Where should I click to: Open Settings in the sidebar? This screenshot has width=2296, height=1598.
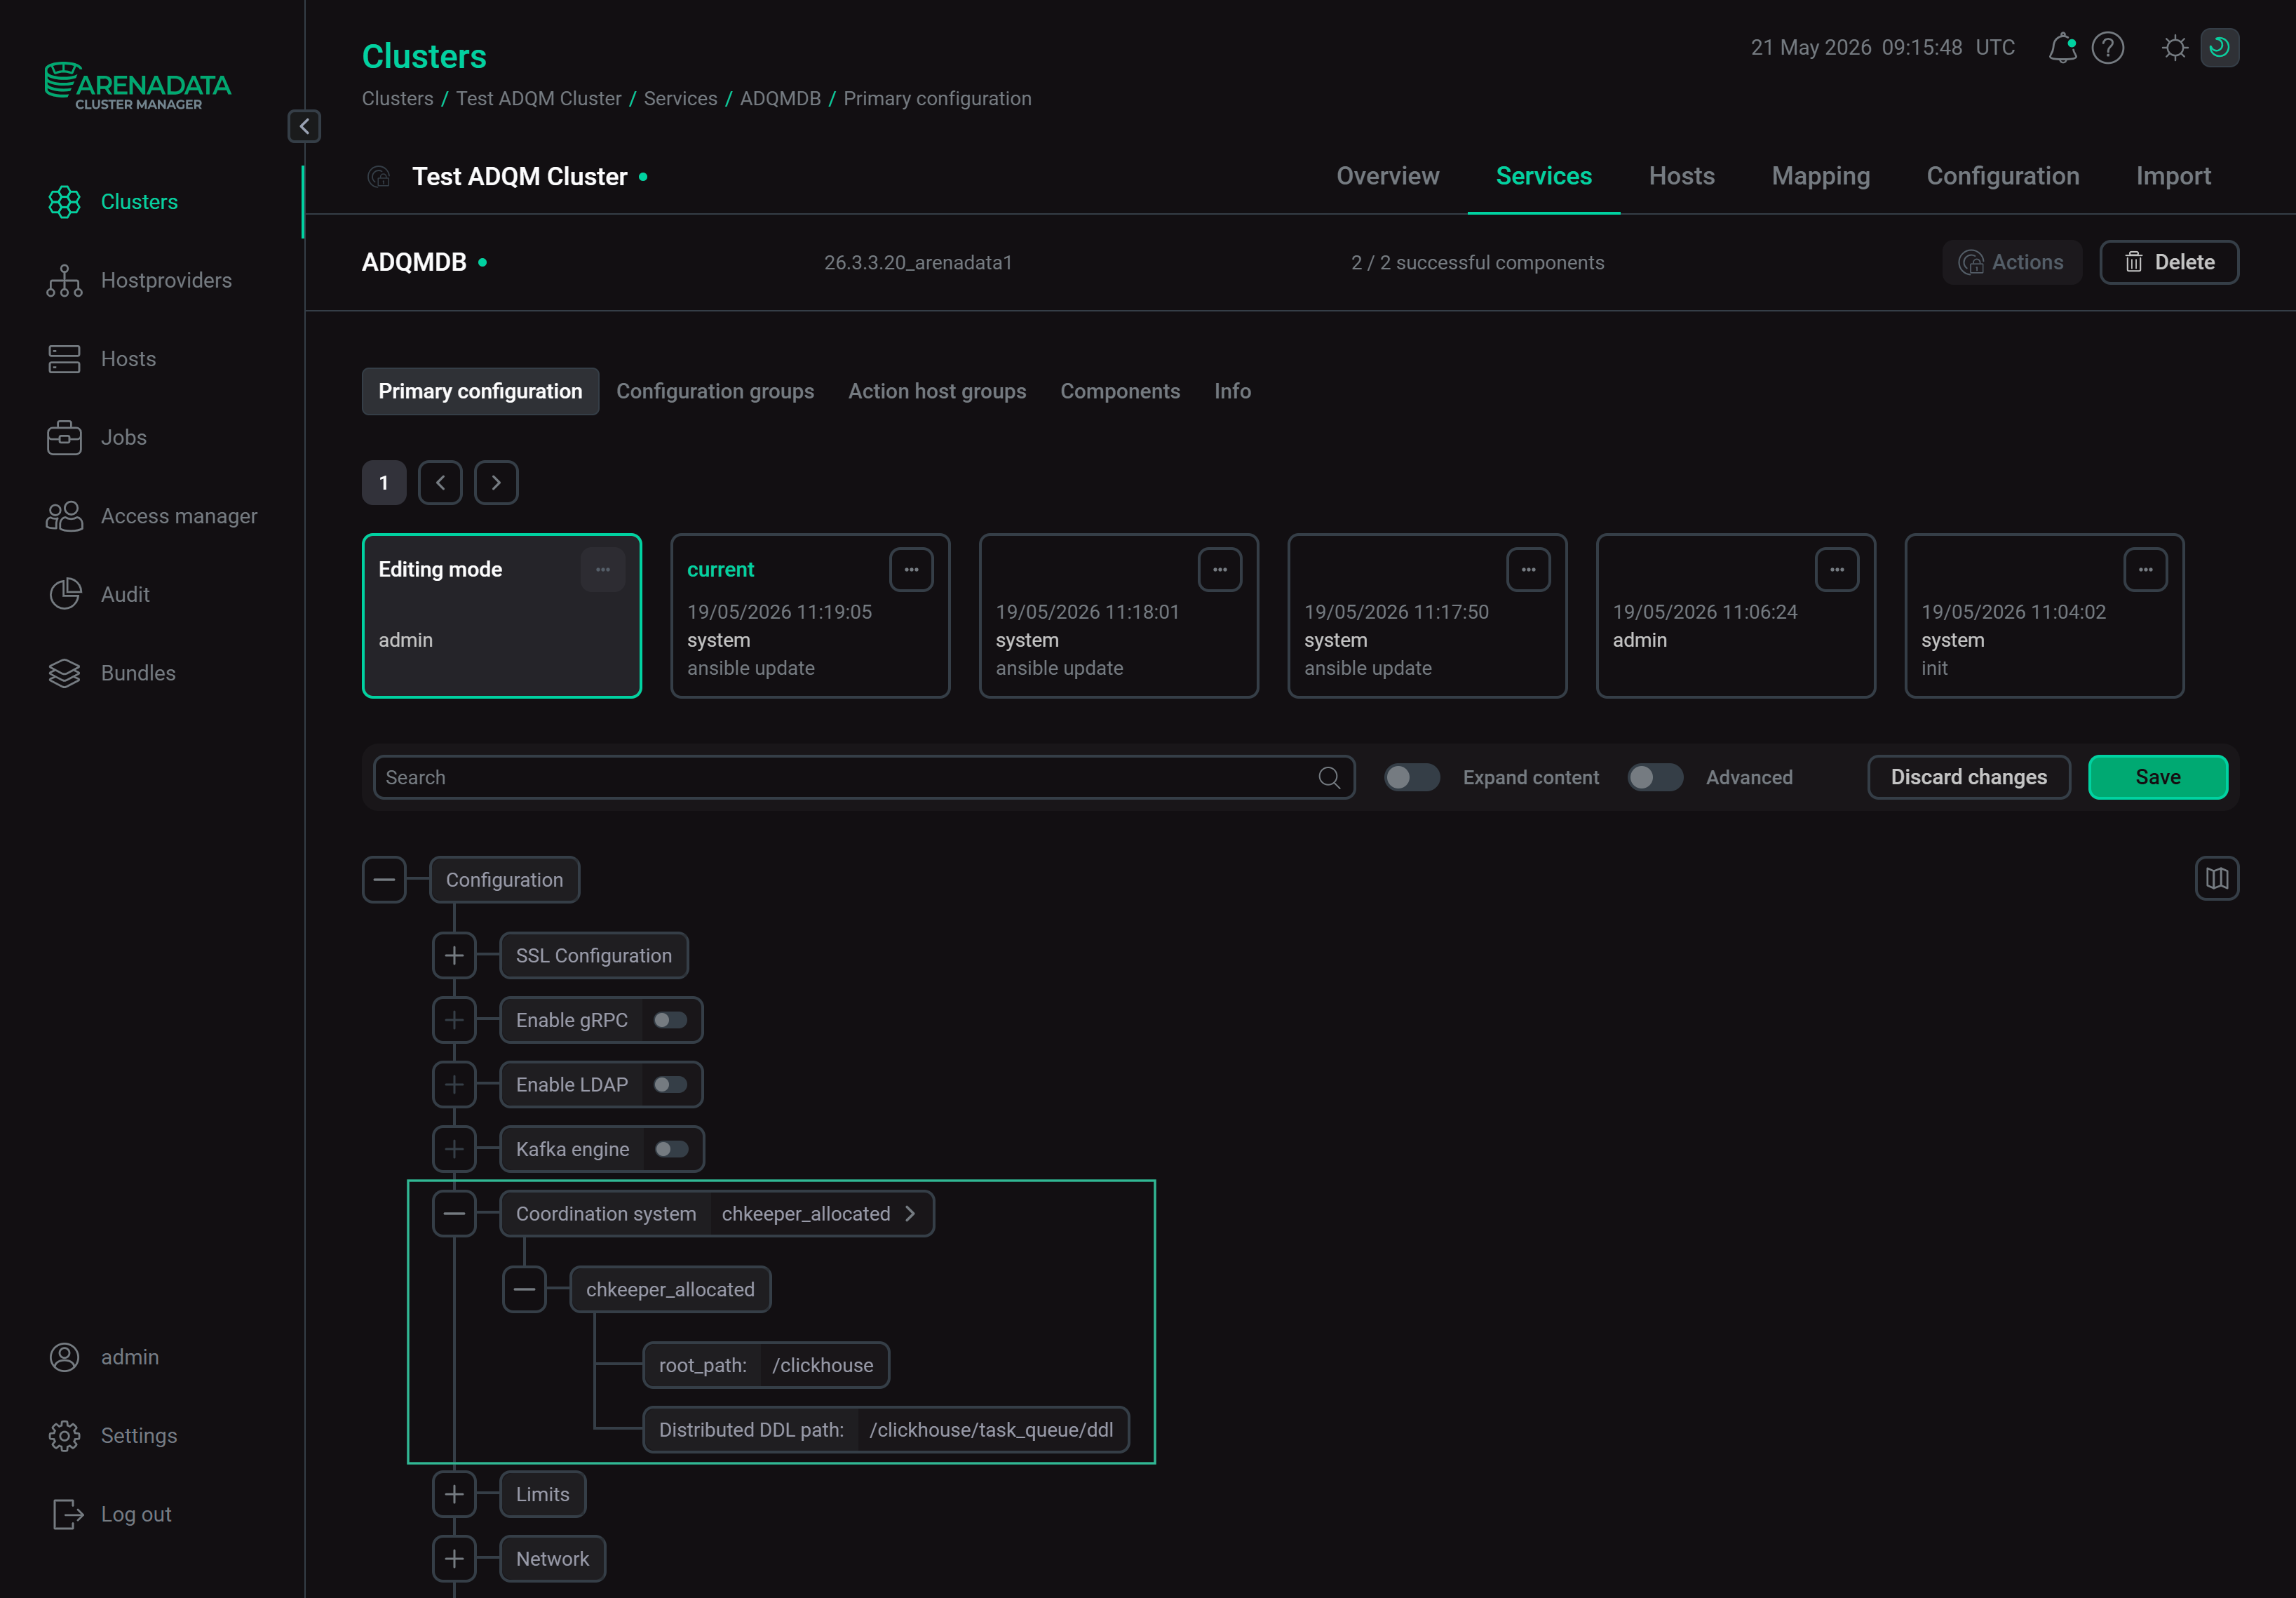[113, 1436]
